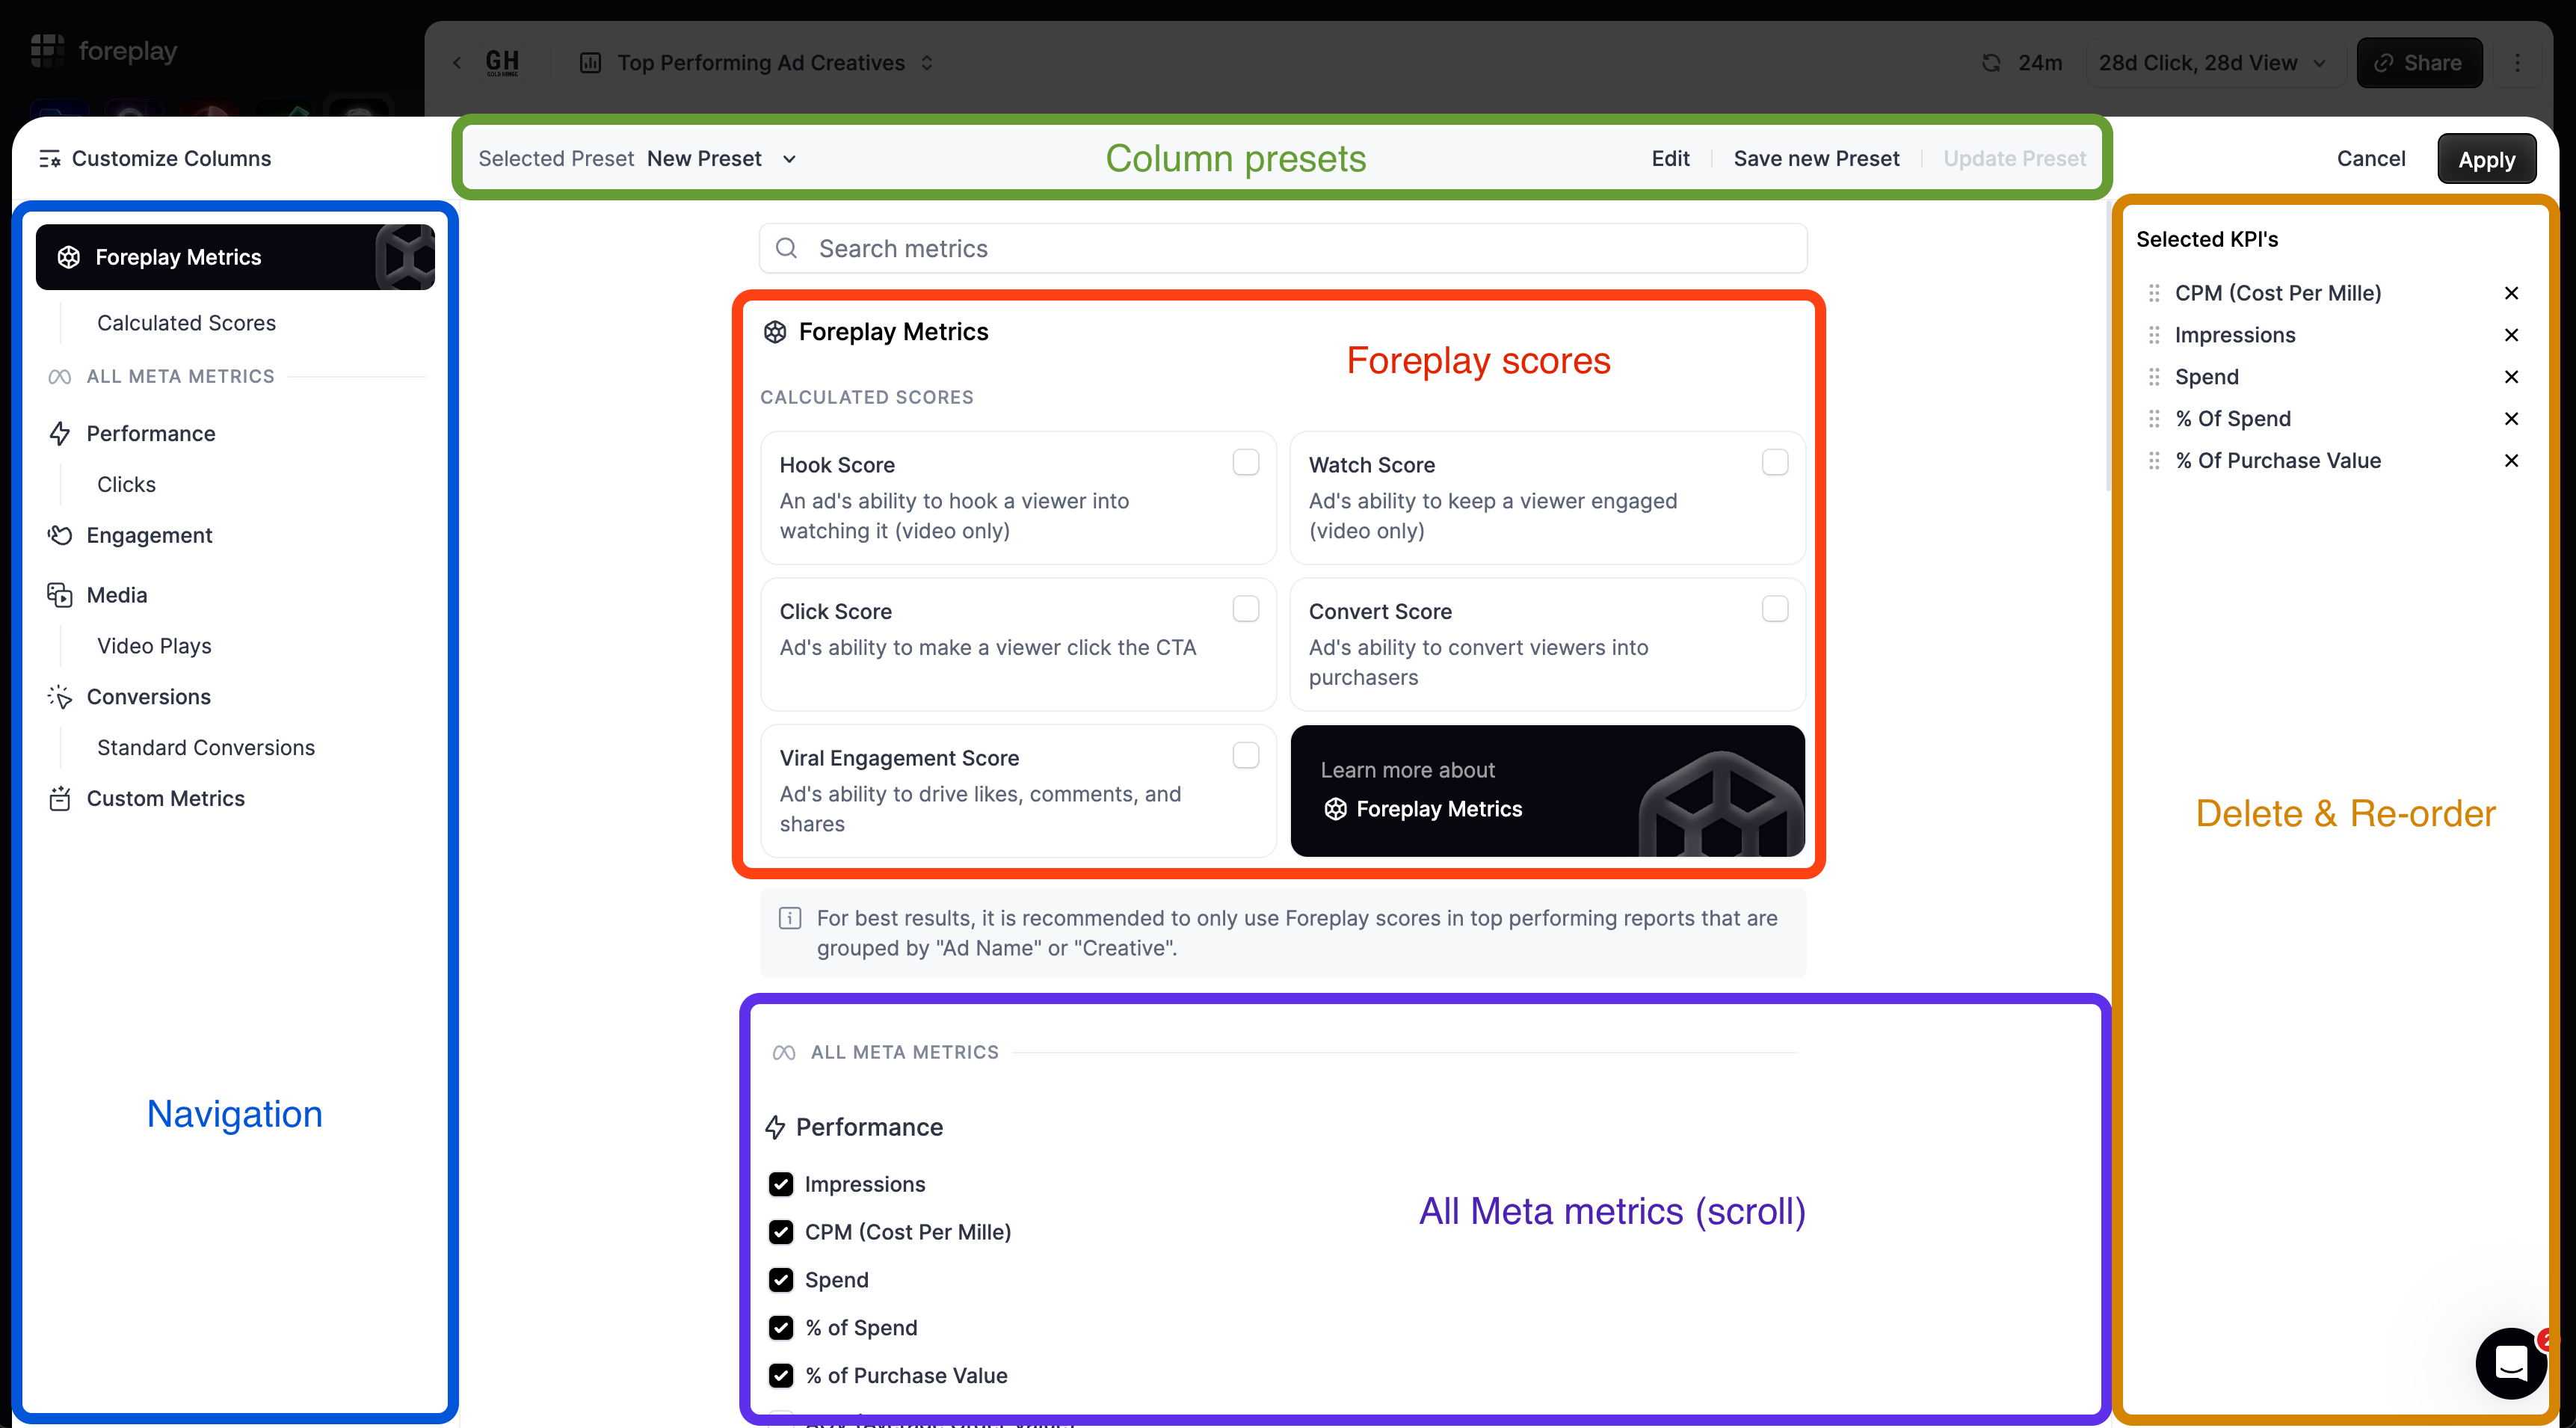
Task: Click the Engagement icon in sidebar
Action: 60,535
